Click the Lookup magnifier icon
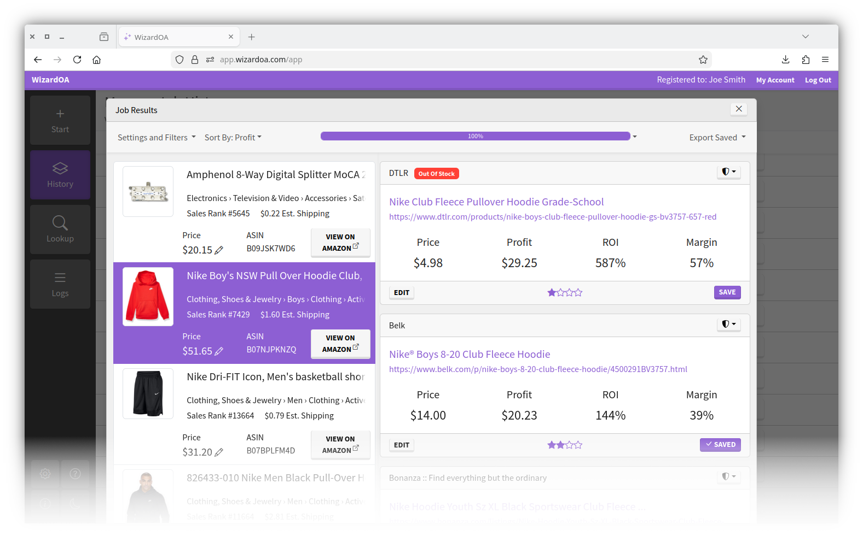This screenshot has width=863, height=548. (60, 223)
